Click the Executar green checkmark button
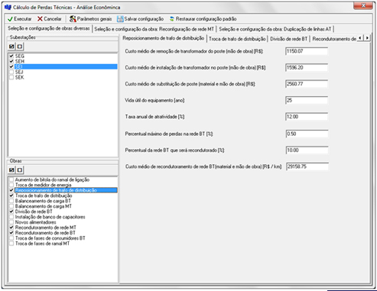 20,19
